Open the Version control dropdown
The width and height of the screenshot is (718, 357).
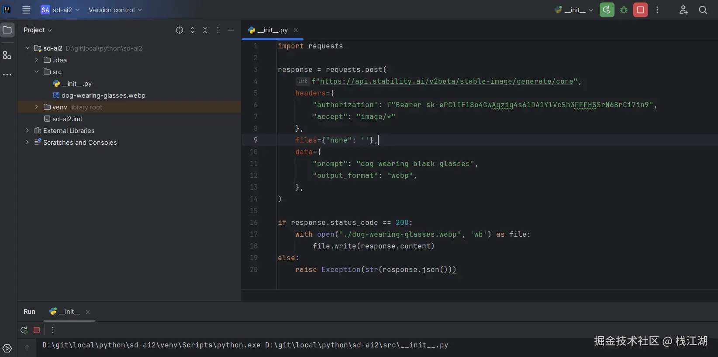click(115, 10)
